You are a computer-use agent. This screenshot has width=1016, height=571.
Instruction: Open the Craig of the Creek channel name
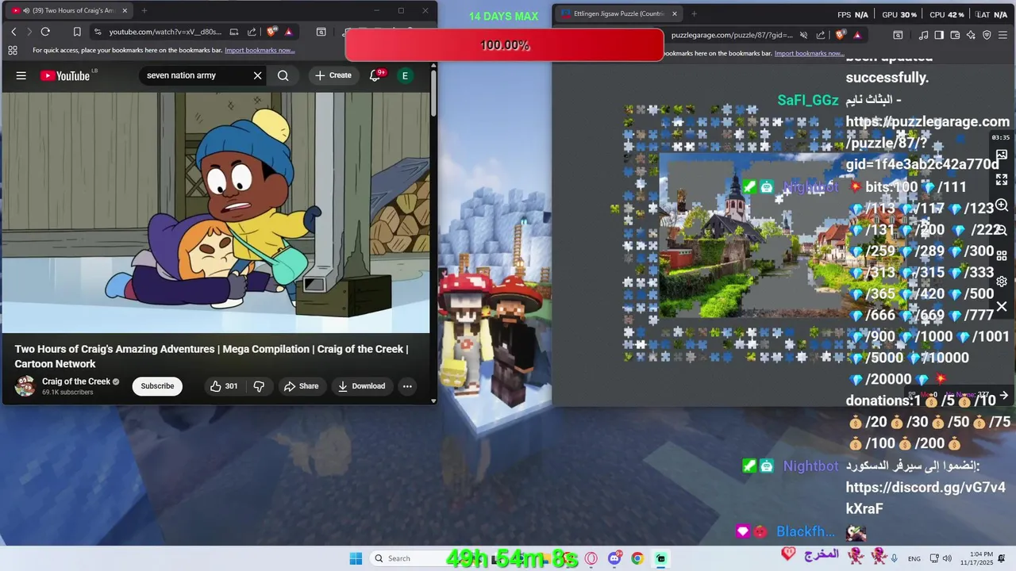(x=76, y=381)
